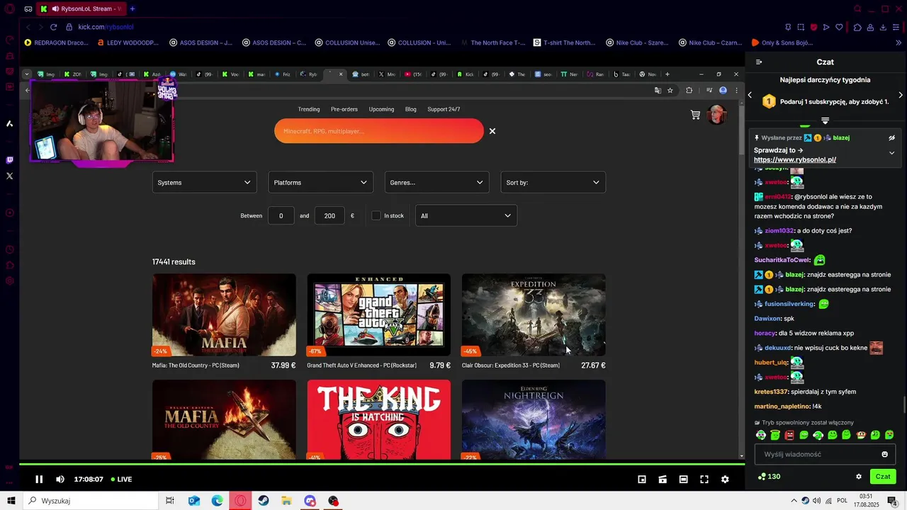Screen dimensions: 907x510
Task: Open Mafia: The Old Country product card
Action: (224, 322)
